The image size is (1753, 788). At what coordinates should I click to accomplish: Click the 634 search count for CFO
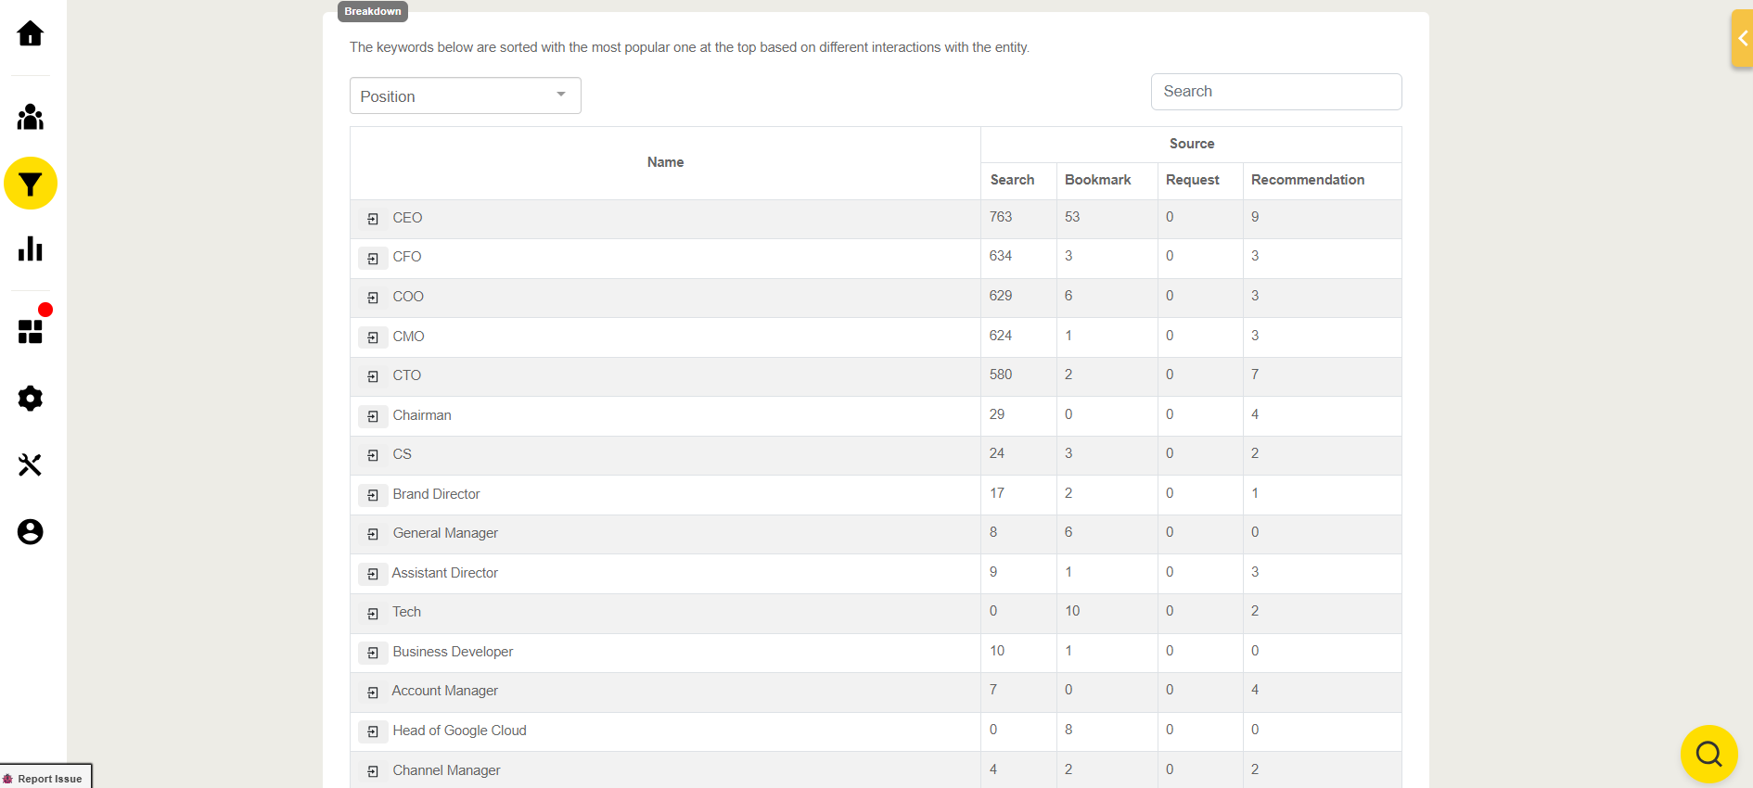tap(1001, 256)
